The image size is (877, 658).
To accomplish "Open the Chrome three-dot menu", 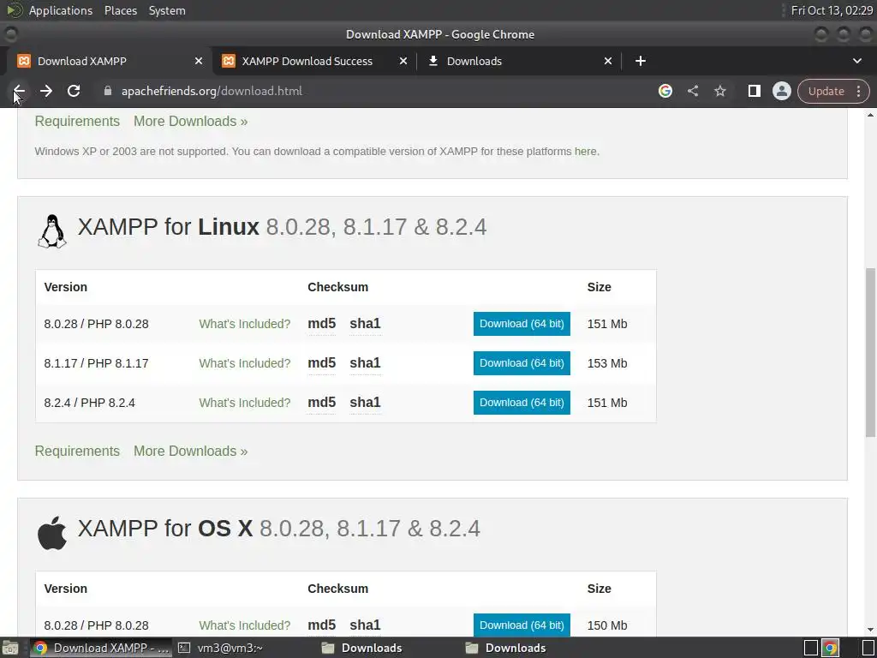I will tap(858, 91).
